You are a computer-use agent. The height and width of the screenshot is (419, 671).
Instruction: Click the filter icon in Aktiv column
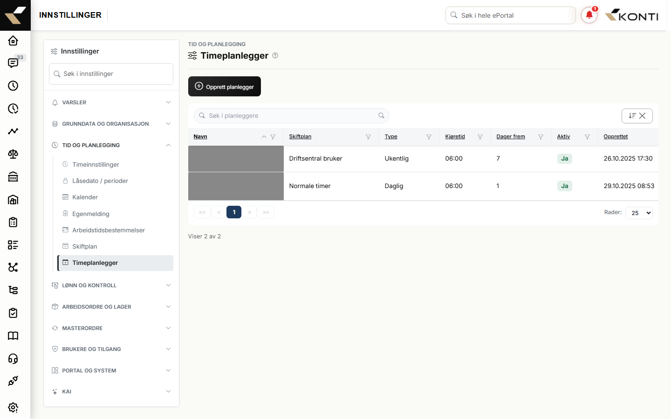tap(588, 137)
